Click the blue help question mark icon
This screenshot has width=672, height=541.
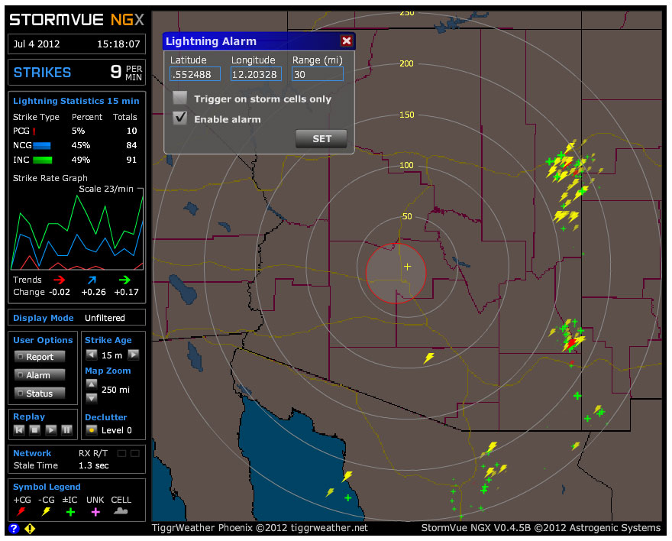tap(14, 528)
